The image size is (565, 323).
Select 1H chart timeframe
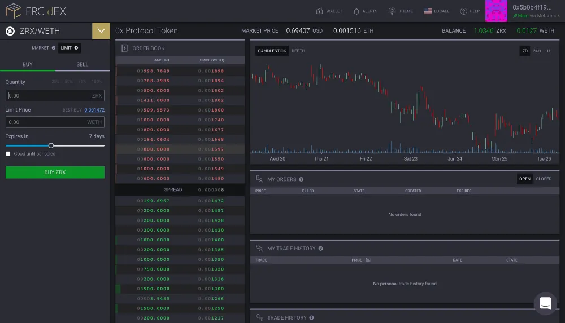(549, 51)
